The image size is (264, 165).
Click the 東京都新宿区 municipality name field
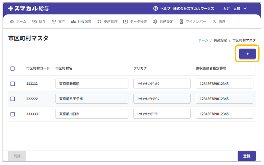pos(91,84)
